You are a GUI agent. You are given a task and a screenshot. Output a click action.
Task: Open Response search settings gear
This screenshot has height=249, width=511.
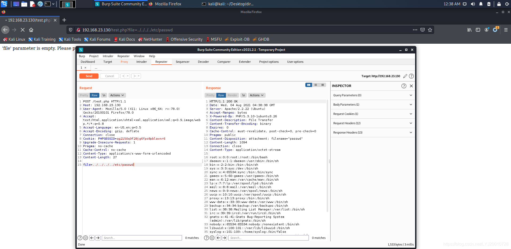coord(212,238)
